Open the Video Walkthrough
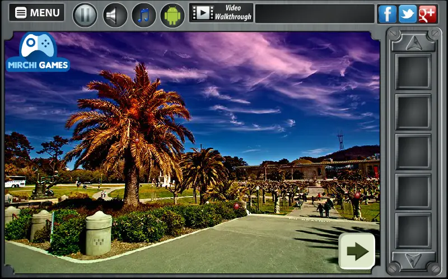This screenshot has width=448, height=279. point(221,12)
